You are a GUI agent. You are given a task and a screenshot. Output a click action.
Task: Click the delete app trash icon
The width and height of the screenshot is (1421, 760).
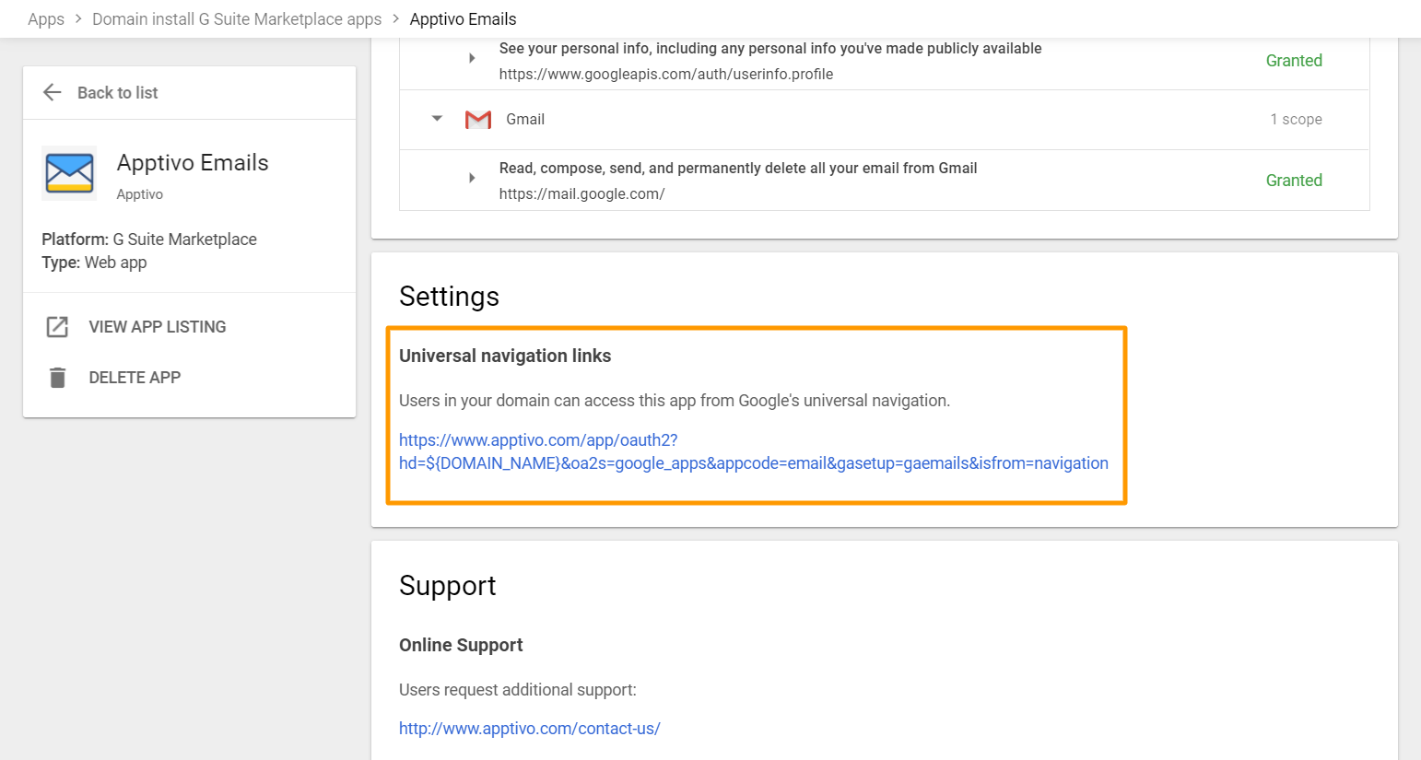tap(57, 378)
